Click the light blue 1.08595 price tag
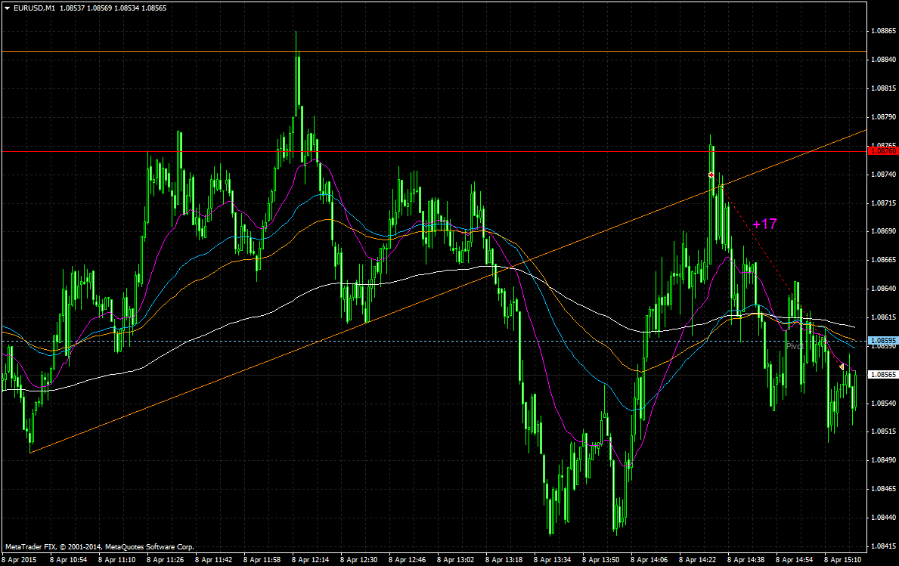Screen dimensions: 899x566 coord(884,340)
